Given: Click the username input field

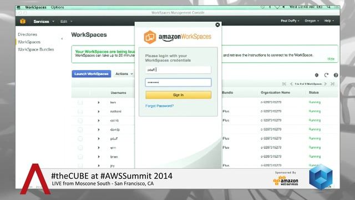Looking at the screenshot, I should click(178, 70).
